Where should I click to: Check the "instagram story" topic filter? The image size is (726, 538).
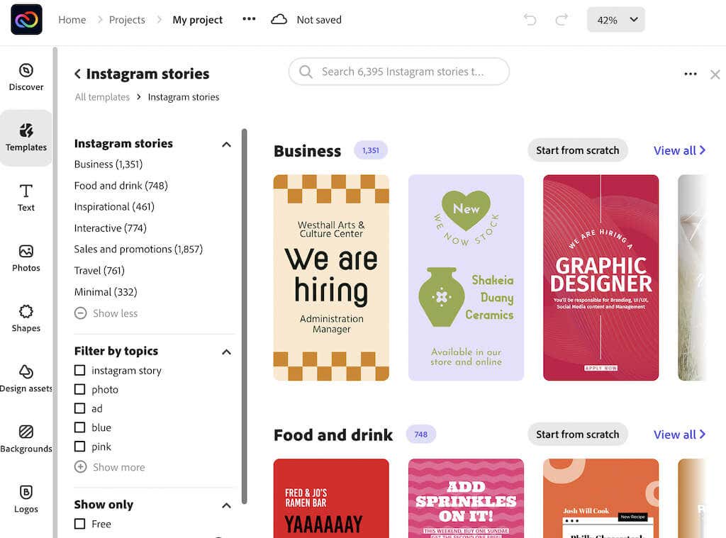(80, 371)
